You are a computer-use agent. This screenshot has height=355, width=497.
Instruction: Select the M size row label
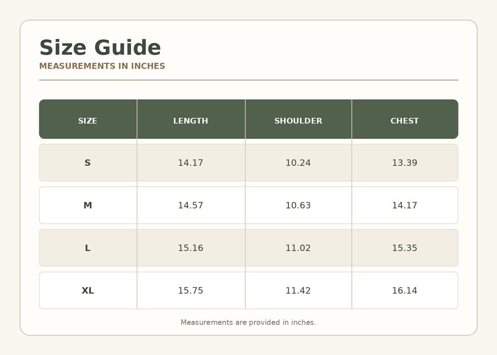point(88,205)
